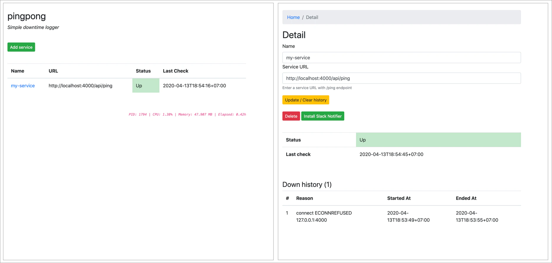Screen dimensions: 552x263
Task: Go to Home in the breadcrumb
Action: coord(293,17)
